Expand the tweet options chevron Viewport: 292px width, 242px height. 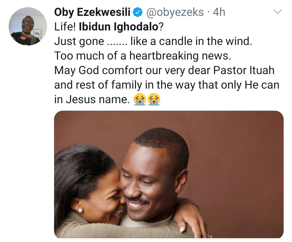278,12
